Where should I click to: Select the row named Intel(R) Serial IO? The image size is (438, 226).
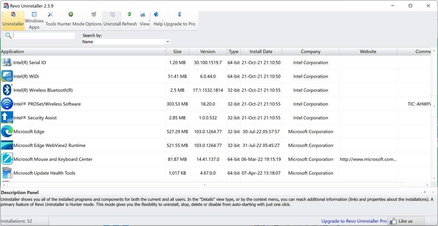coord(216,62)
